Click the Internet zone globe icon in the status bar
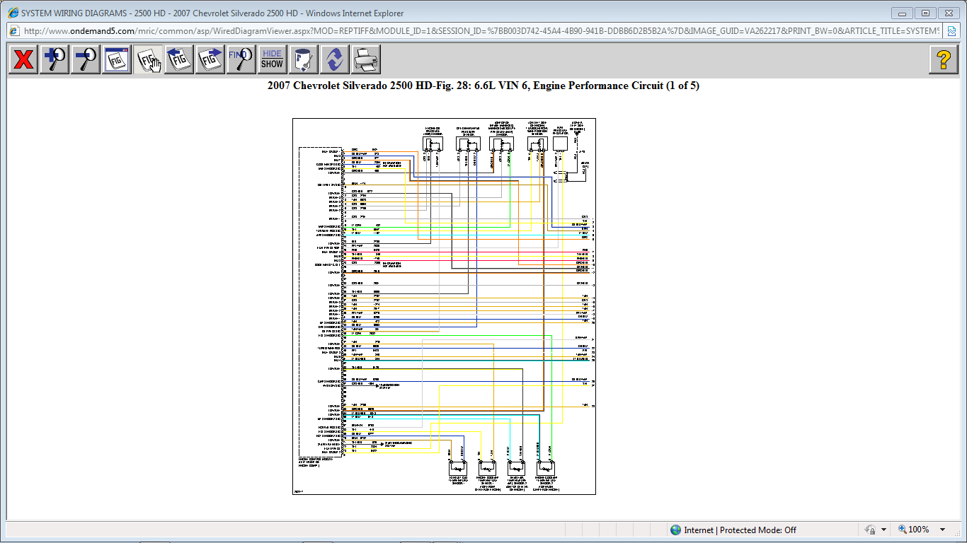The image size is (967, 543). [676, 530]
